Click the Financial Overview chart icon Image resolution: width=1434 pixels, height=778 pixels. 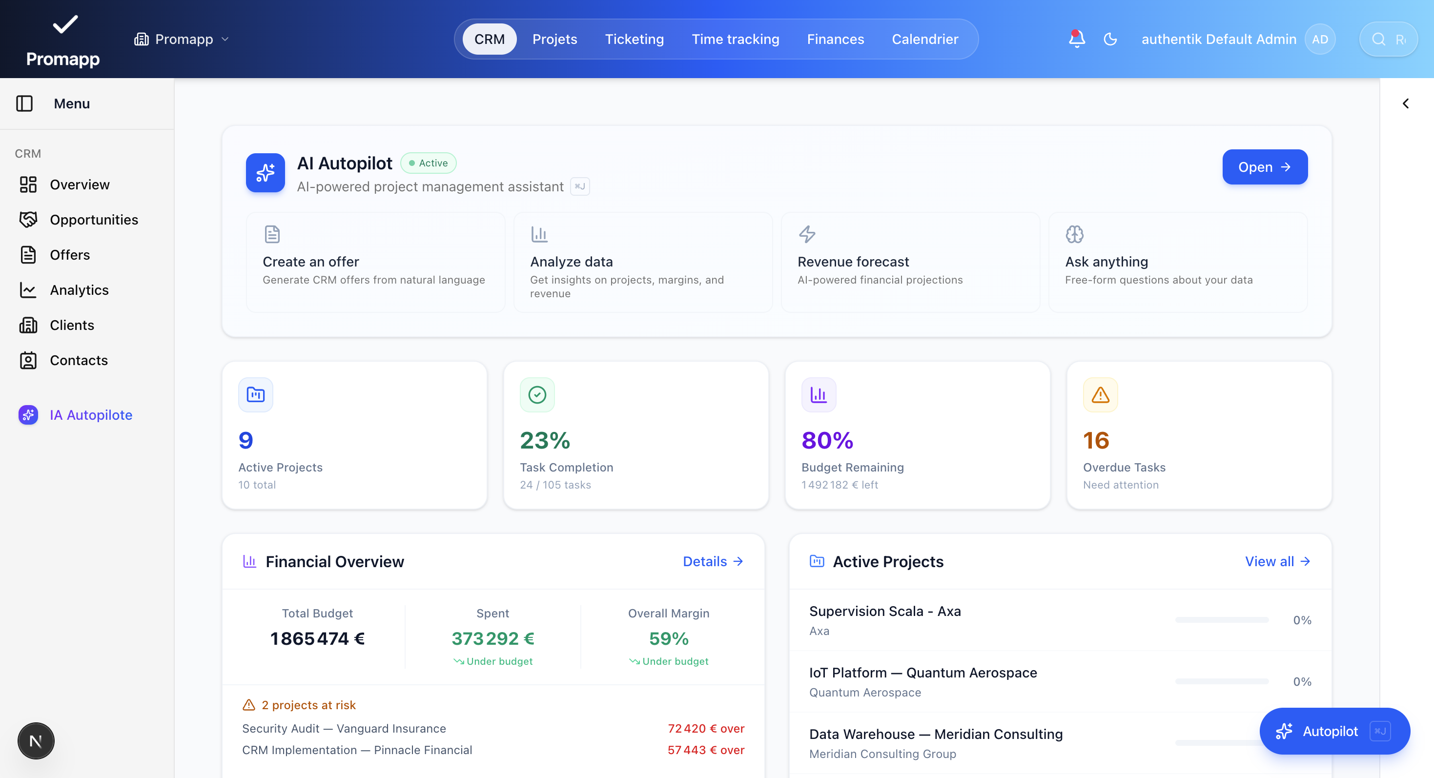pos(249,561)
